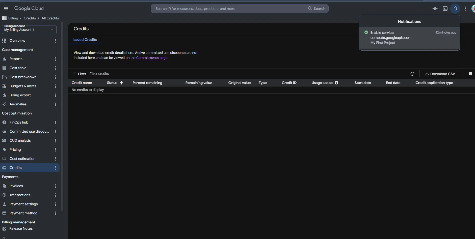Click the CUD analysis sidebar icon
The height and width of the screenshot is (239, 475).
click(x=4, y=140)
